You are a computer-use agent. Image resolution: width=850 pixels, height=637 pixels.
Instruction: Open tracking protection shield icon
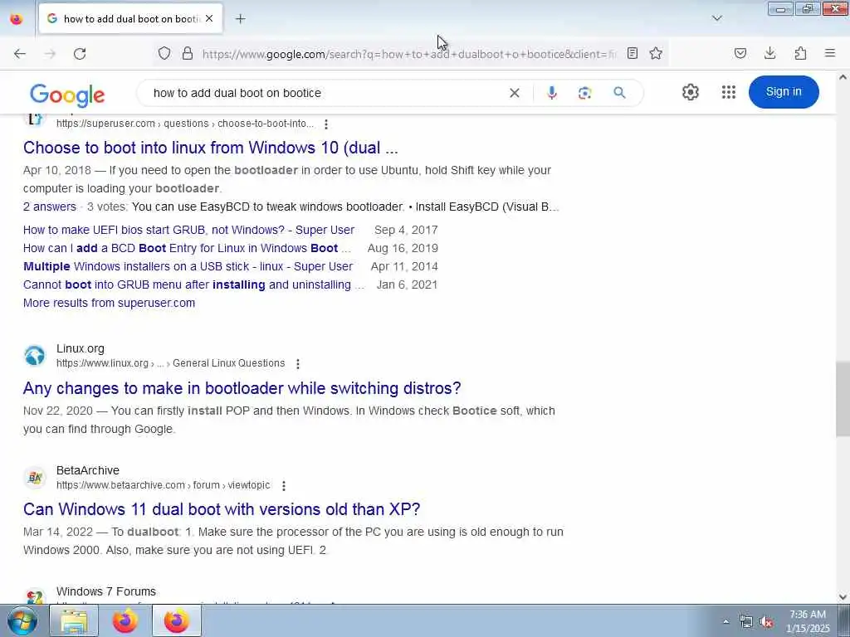(x=164, y=53)
